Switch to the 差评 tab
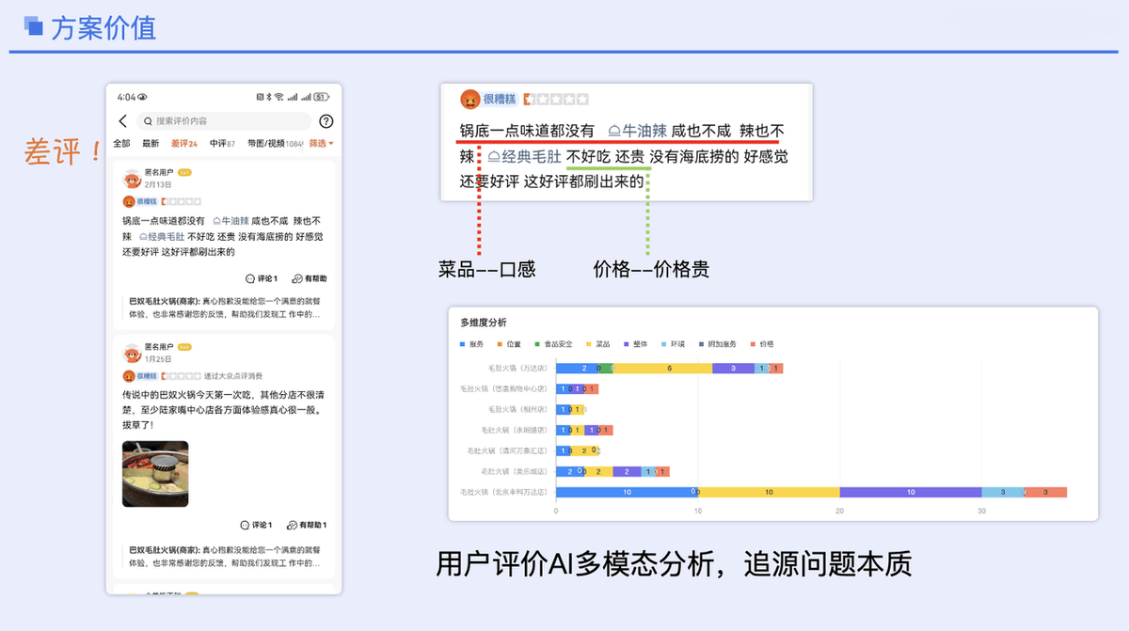Viewport: 1129px width, 631px height. 183,142
